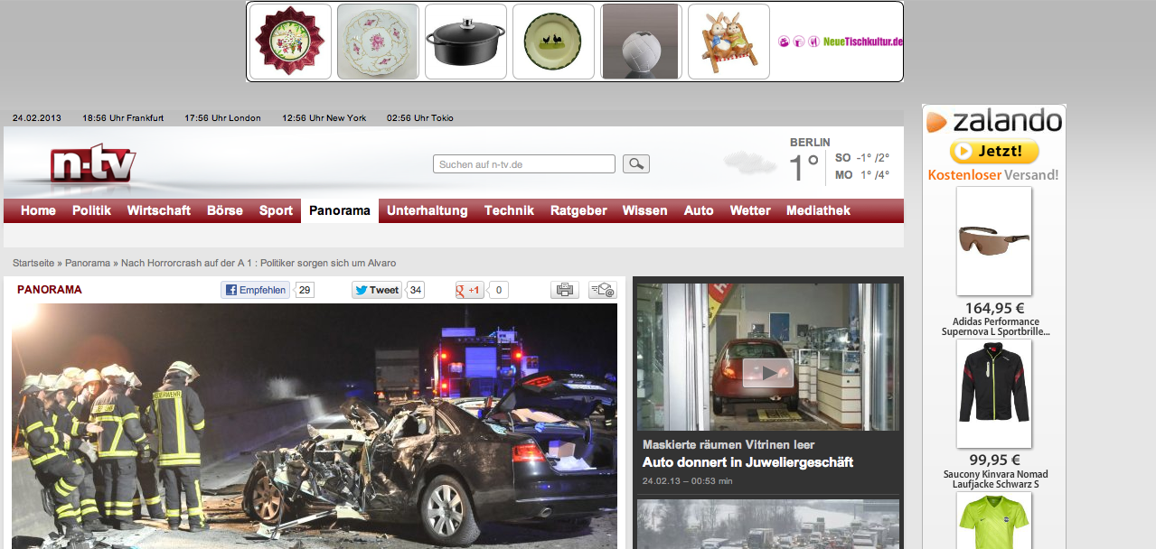This screenshot has width=1156, height=549.
Task: Click the Berlin weather temperature widget
Action: tap(839, 164)
